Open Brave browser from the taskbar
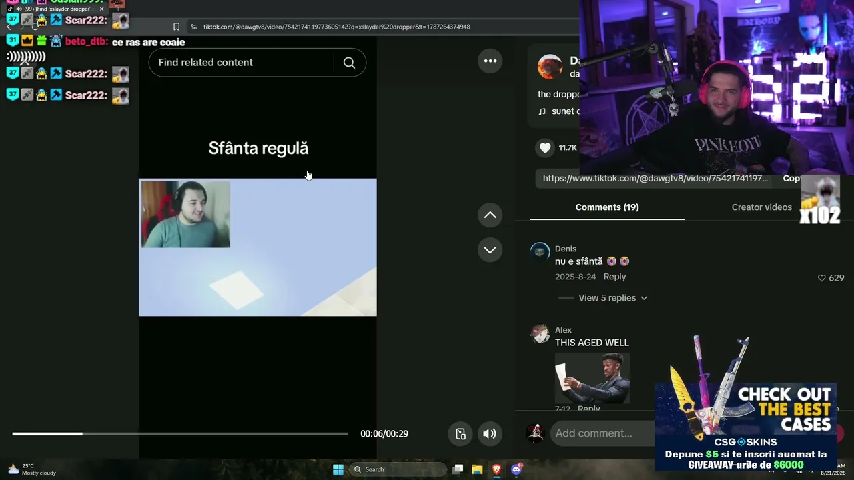The image size is (854, 480). point(496,469)
